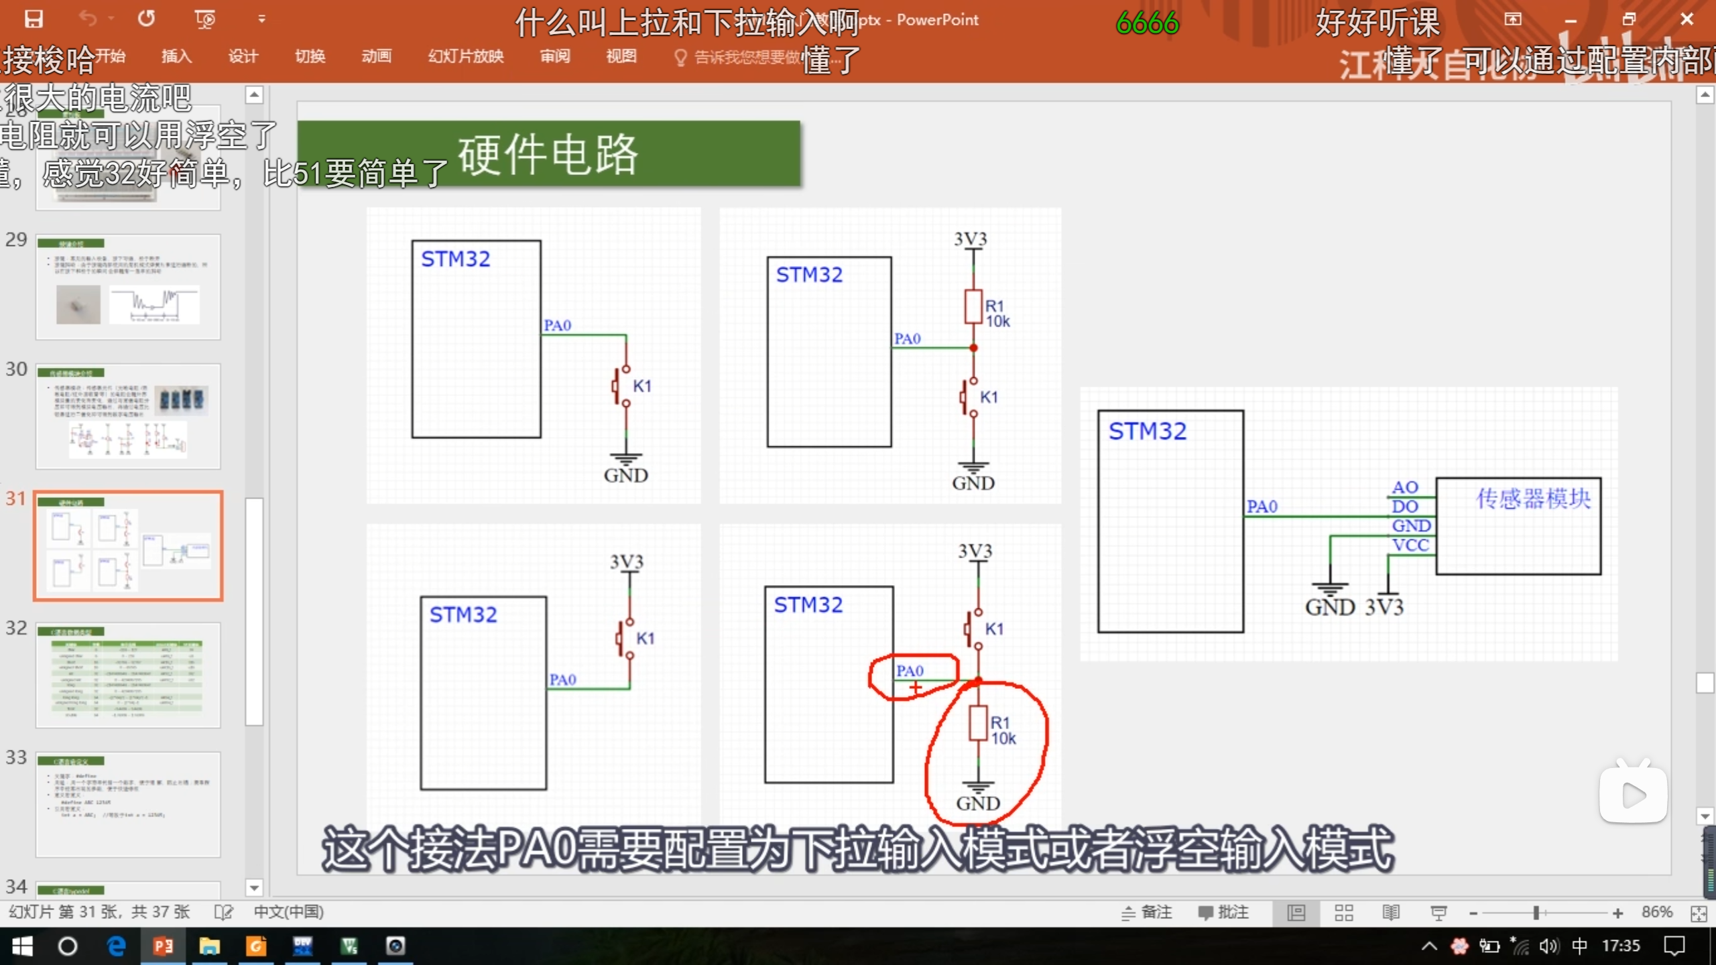Screen dimensions: 1716x965
Task: Open the 插入 ribbon tab
Action: pos(176,56)
